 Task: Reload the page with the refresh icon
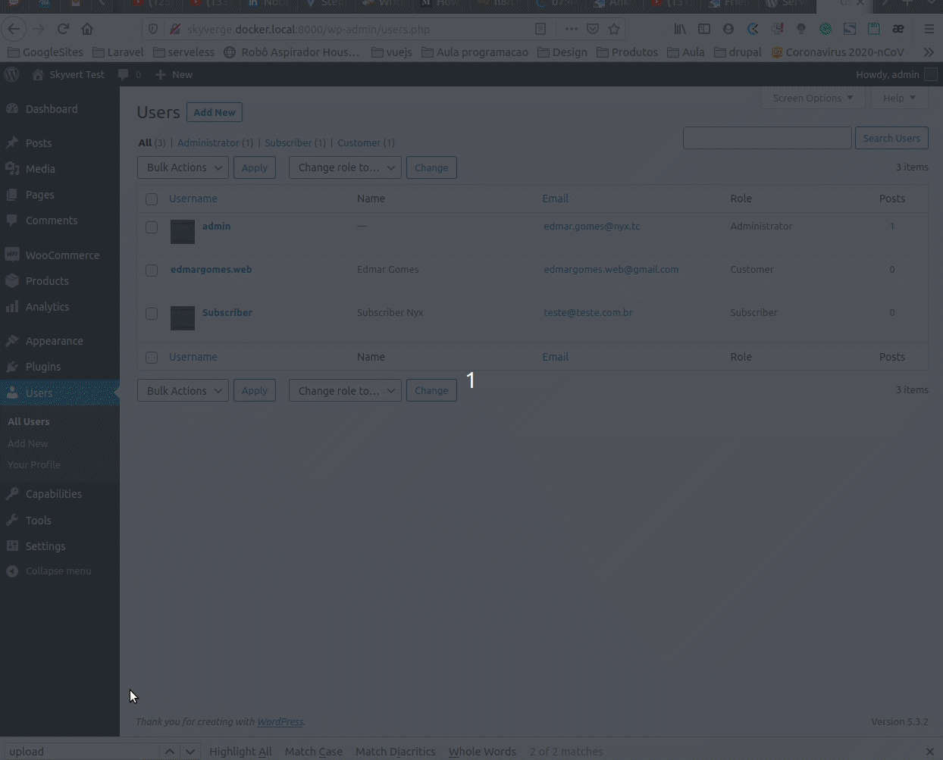[63, 29]
